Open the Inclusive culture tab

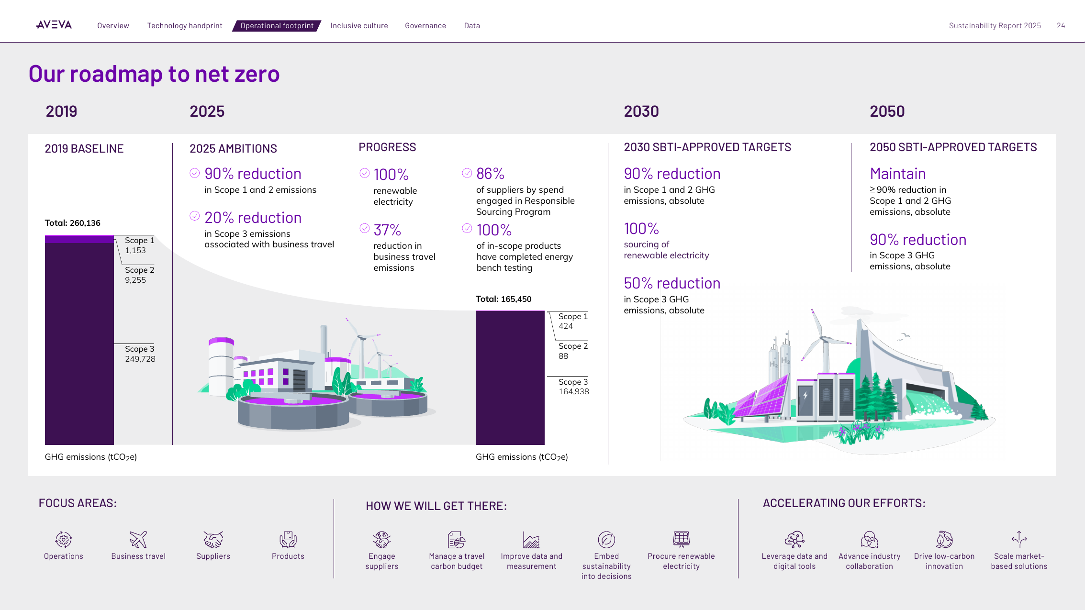point(359,26)
